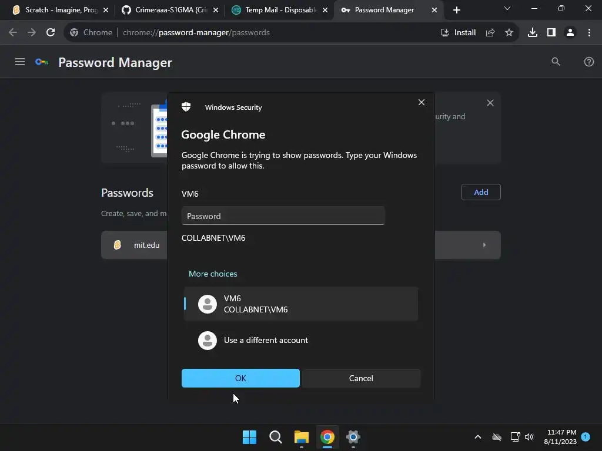Image resolution: width=602 pixels, height=451 pixels.
Task: Open the More choices link
Action: 213,274
